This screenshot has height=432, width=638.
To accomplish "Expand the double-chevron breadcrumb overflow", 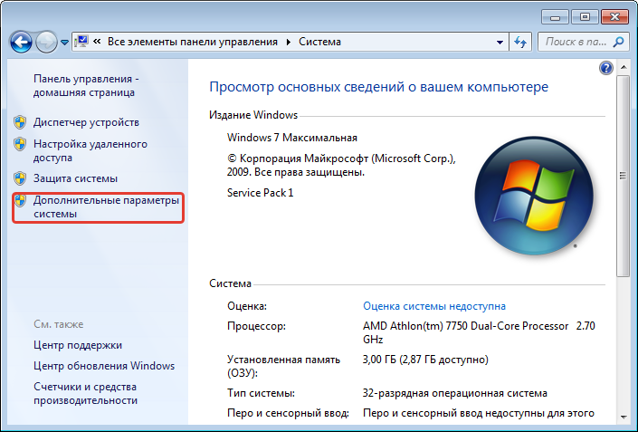I will point(97,41).
